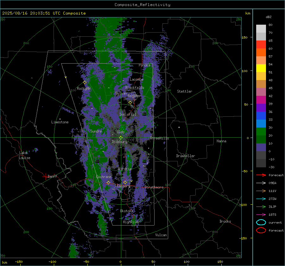Click the yellow diamond marker near Cochrane
Screen dimensions: 285x266
coord(108,182)
